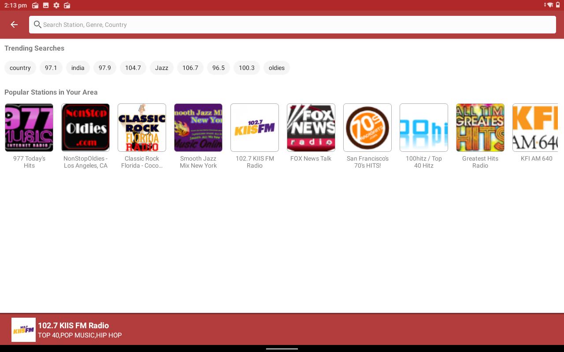Tap the 'Jazz' trending chip

point(162,68)
